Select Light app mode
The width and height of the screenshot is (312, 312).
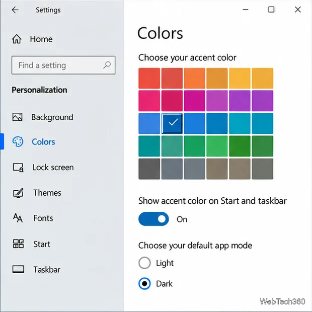click(x=144, y=263)
